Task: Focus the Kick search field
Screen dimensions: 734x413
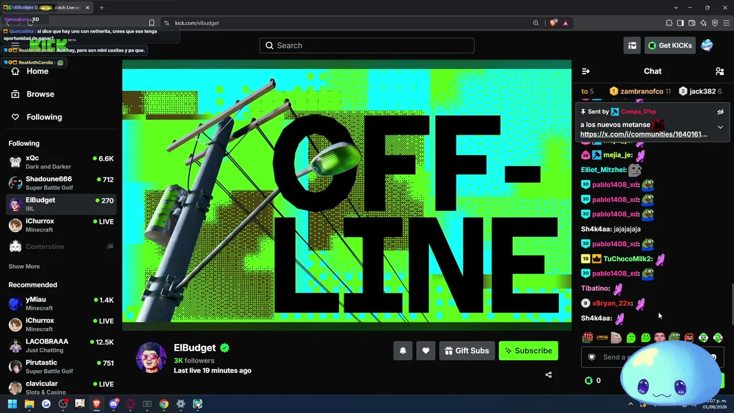Action: 367,45
